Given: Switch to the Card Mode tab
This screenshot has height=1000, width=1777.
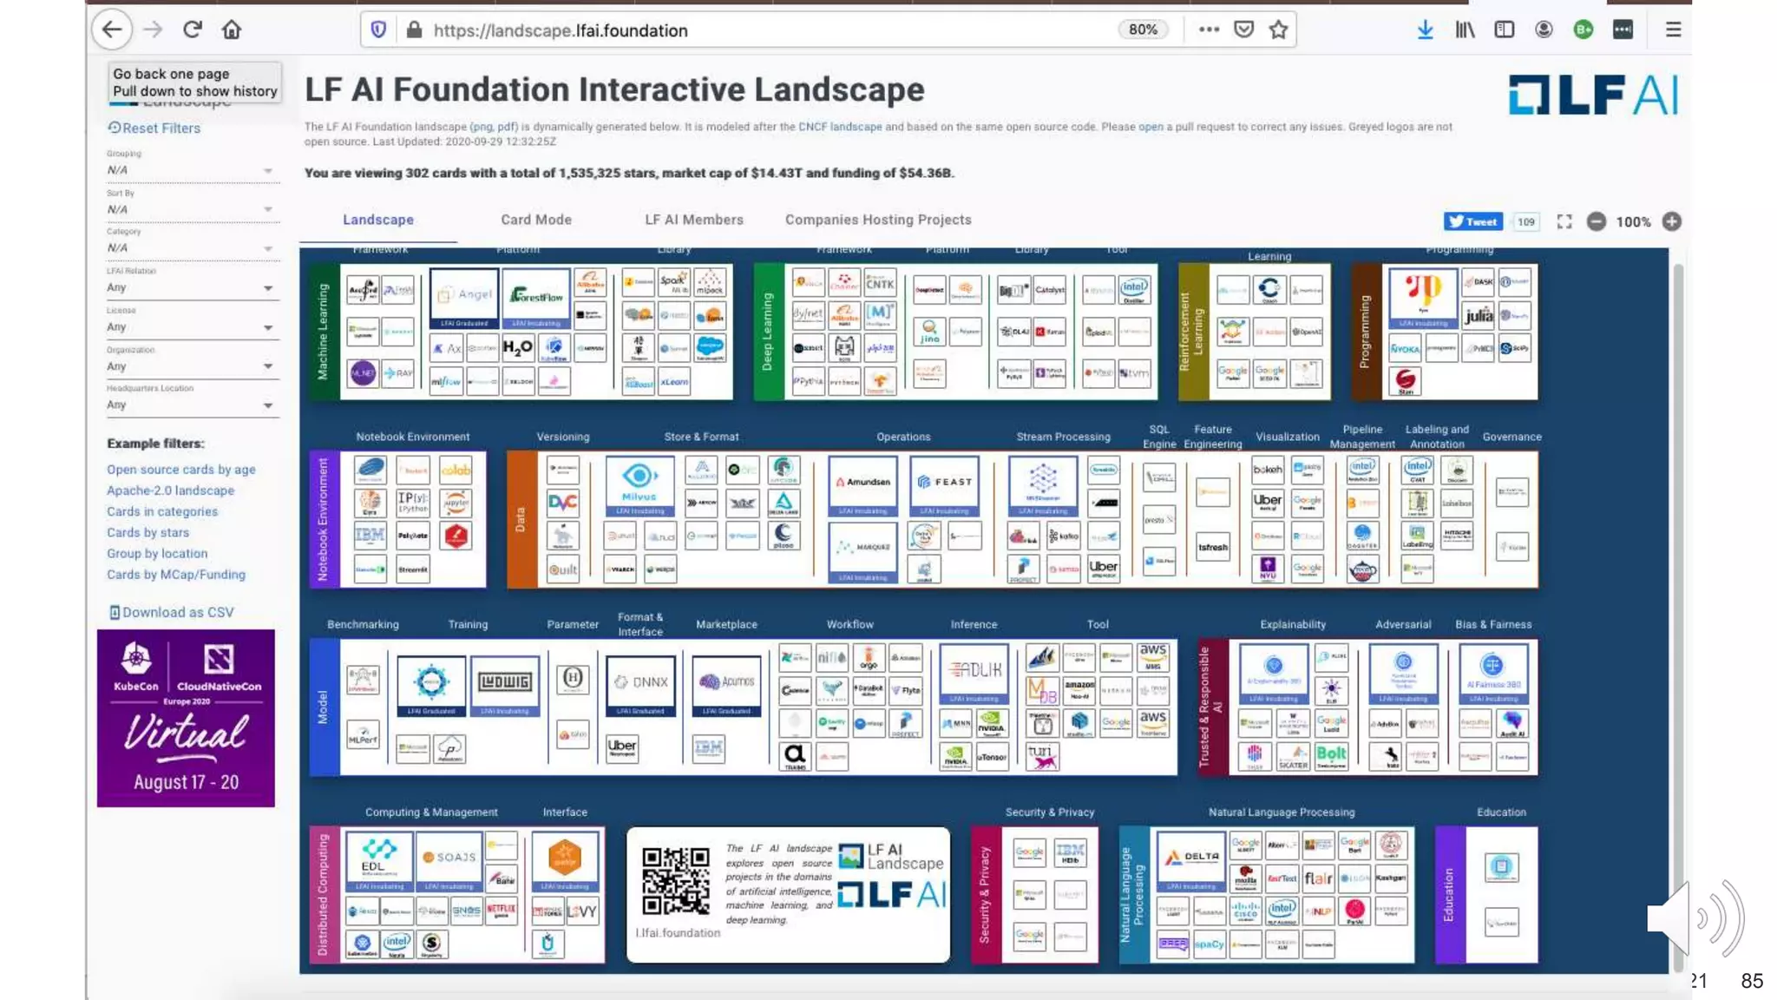Looking at the screenshot, I should pyautogui.click(x=535, y=220).
